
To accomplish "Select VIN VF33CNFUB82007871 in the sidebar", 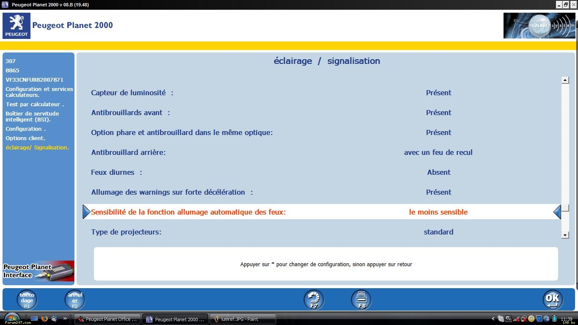I will [34, 80].
